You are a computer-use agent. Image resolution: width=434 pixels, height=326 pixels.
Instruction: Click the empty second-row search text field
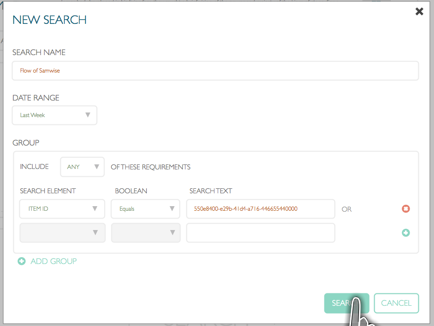tap(260, 233)
